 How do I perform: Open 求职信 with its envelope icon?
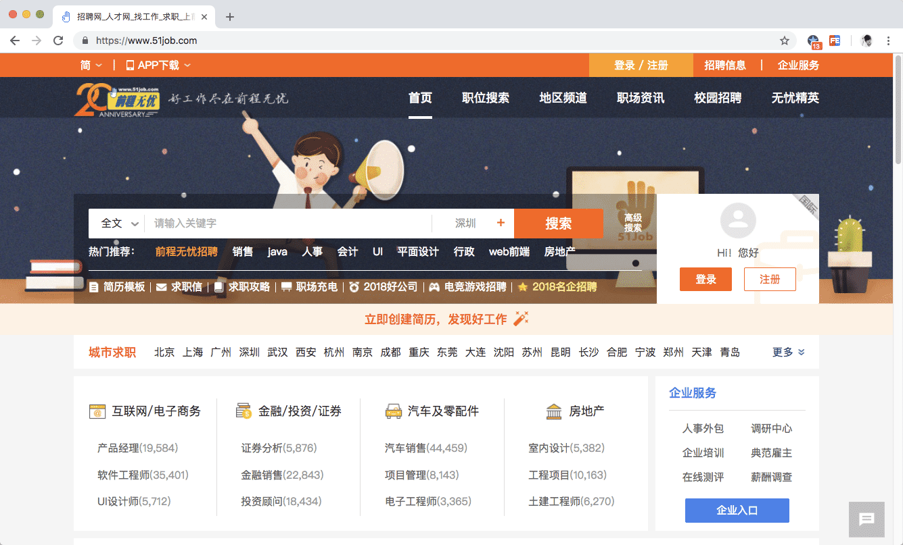179,287
